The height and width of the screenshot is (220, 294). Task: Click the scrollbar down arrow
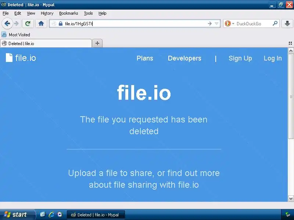[x=291, y=198]
